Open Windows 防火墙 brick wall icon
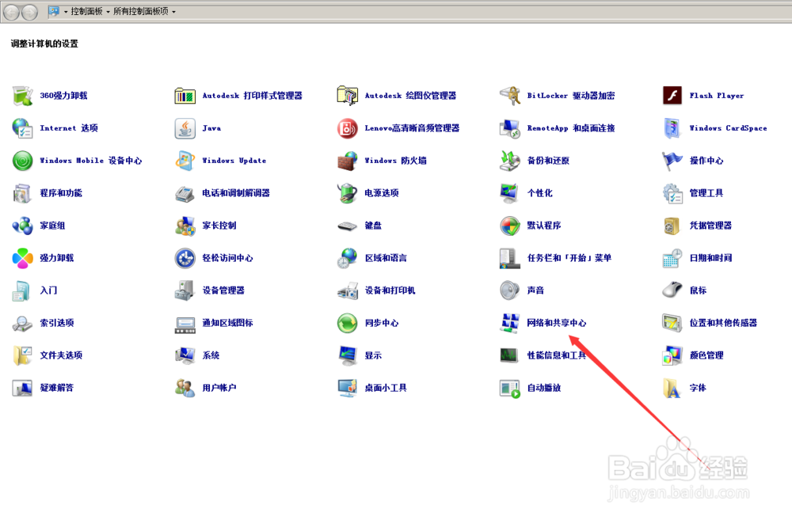Viewport: 792px width, 520px height. pos(348,161)
